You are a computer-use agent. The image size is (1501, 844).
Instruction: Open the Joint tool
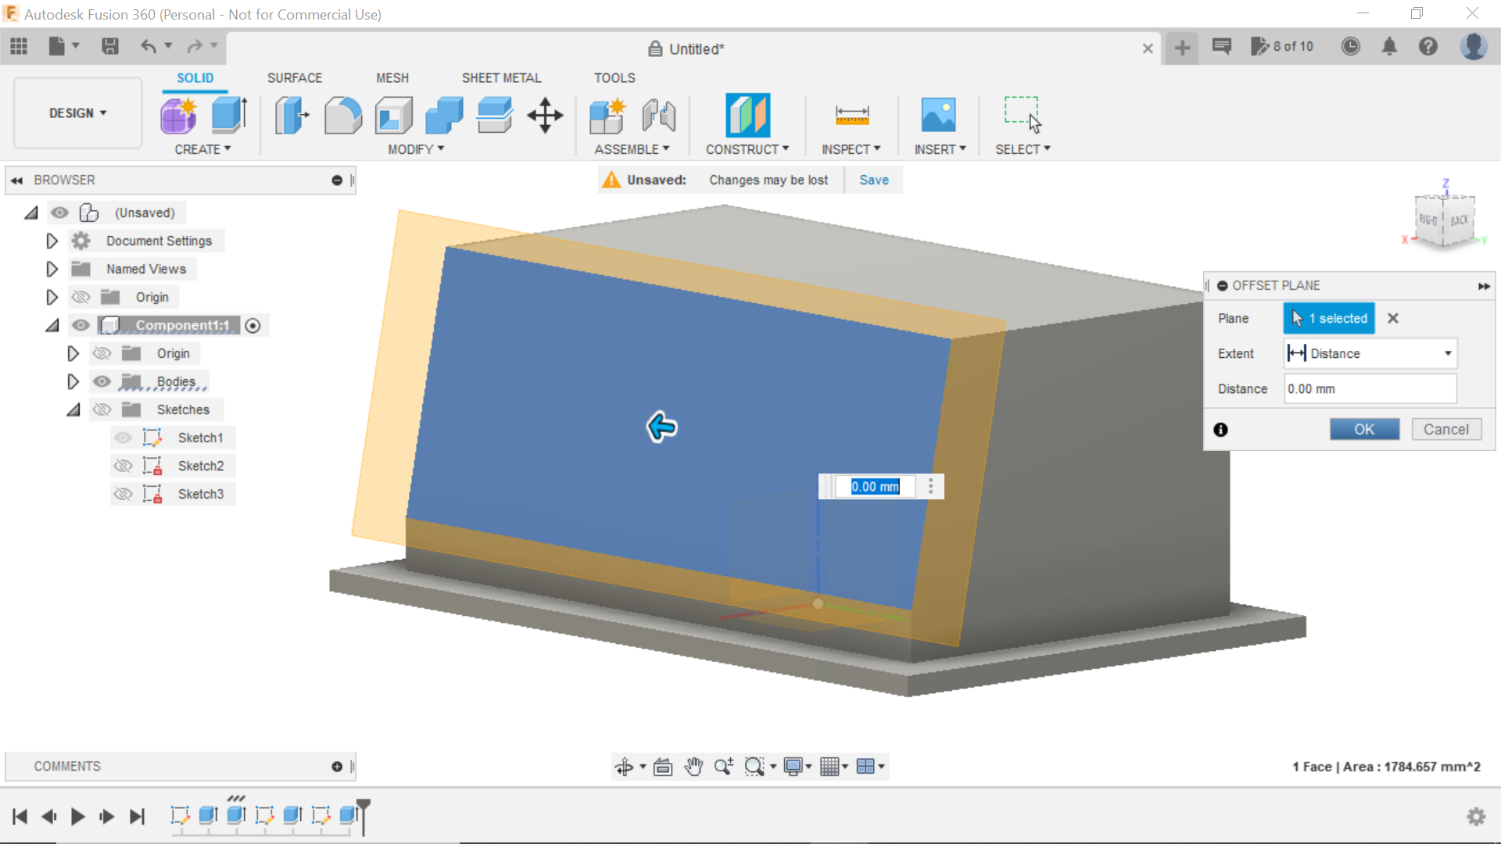tap(658, 115)
